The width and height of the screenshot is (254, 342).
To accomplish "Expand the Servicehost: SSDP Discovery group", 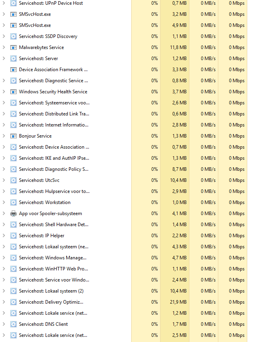I will point(4,36).
